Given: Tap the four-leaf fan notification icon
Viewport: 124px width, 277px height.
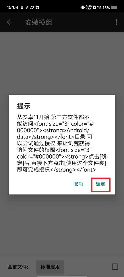Looking at the screenshot, I should pos(37,7).
